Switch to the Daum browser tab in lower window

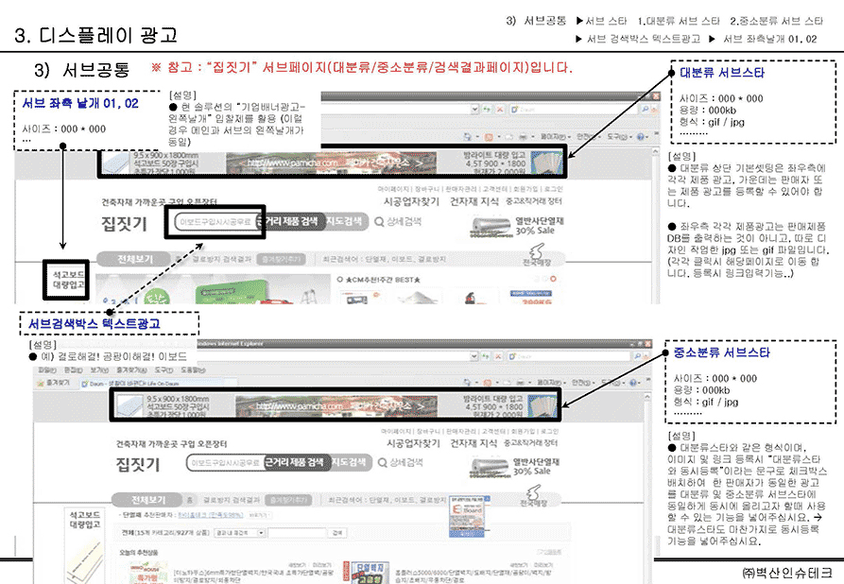(x=104, y=385)
